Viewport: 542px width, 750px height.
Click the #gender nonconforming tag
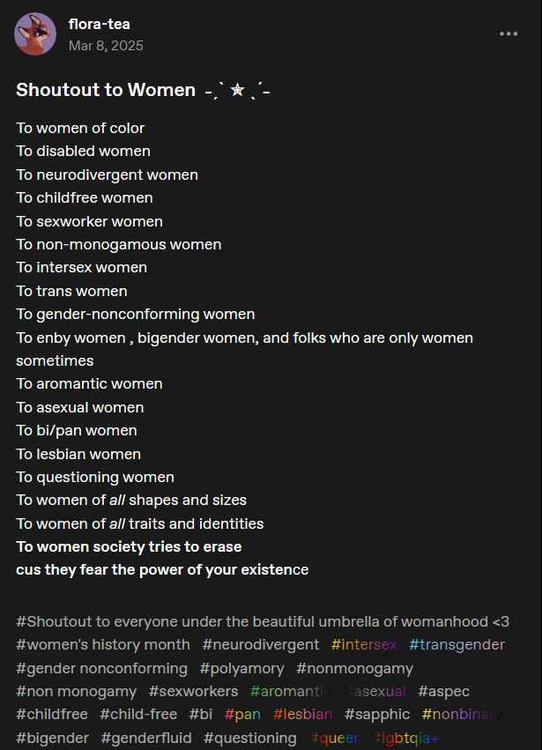click(102, 669)
